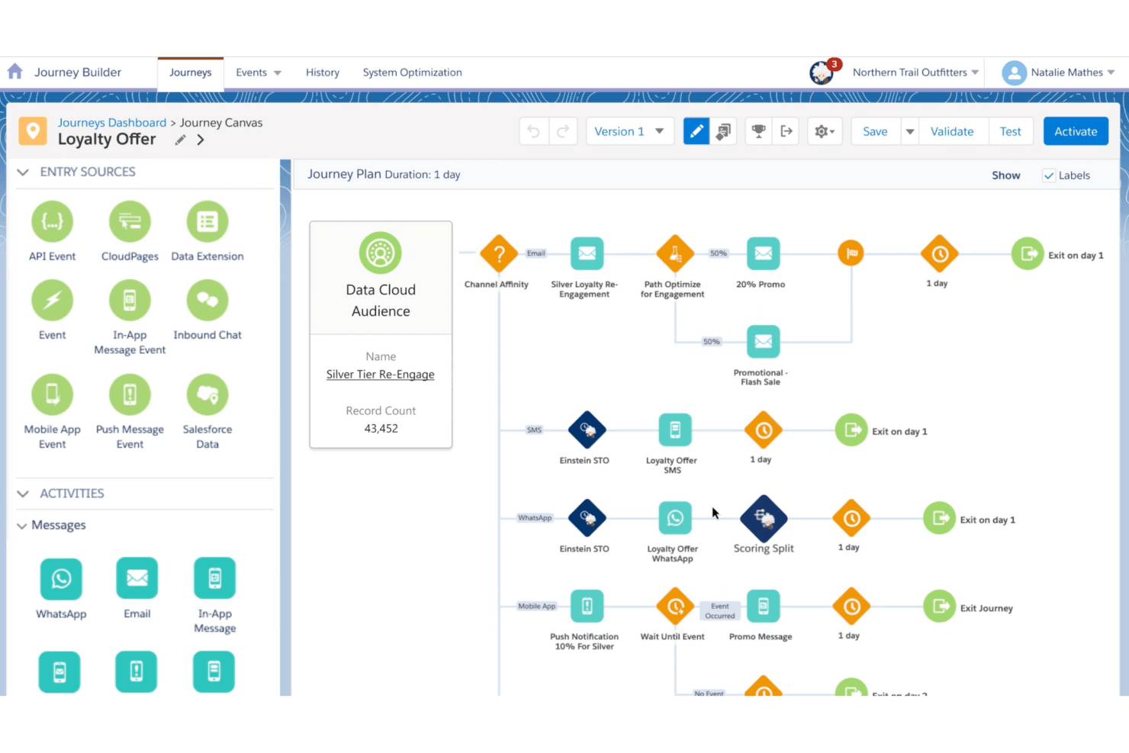Click the Einstein STO node on SMS path
The image size is (1129, 753).
[x=587, y=430]
